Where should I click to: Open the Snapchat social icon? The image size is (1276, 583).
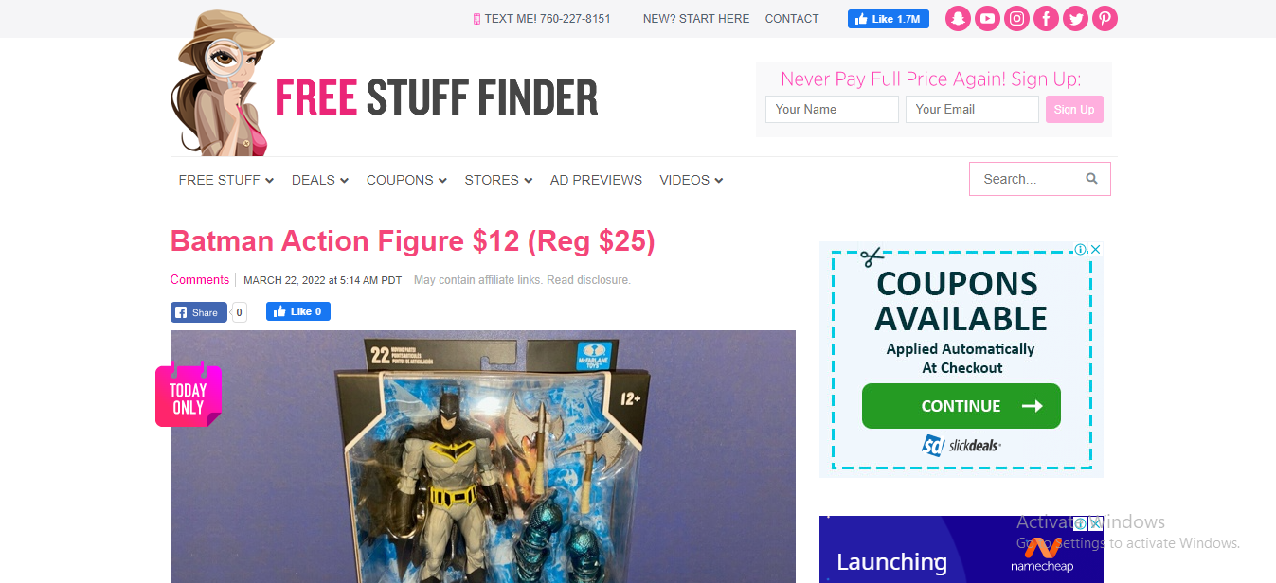click(x=959, y=19)
